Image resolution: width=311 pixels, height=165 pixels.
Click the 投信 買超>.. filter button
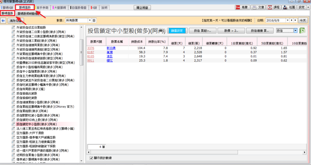202,31
